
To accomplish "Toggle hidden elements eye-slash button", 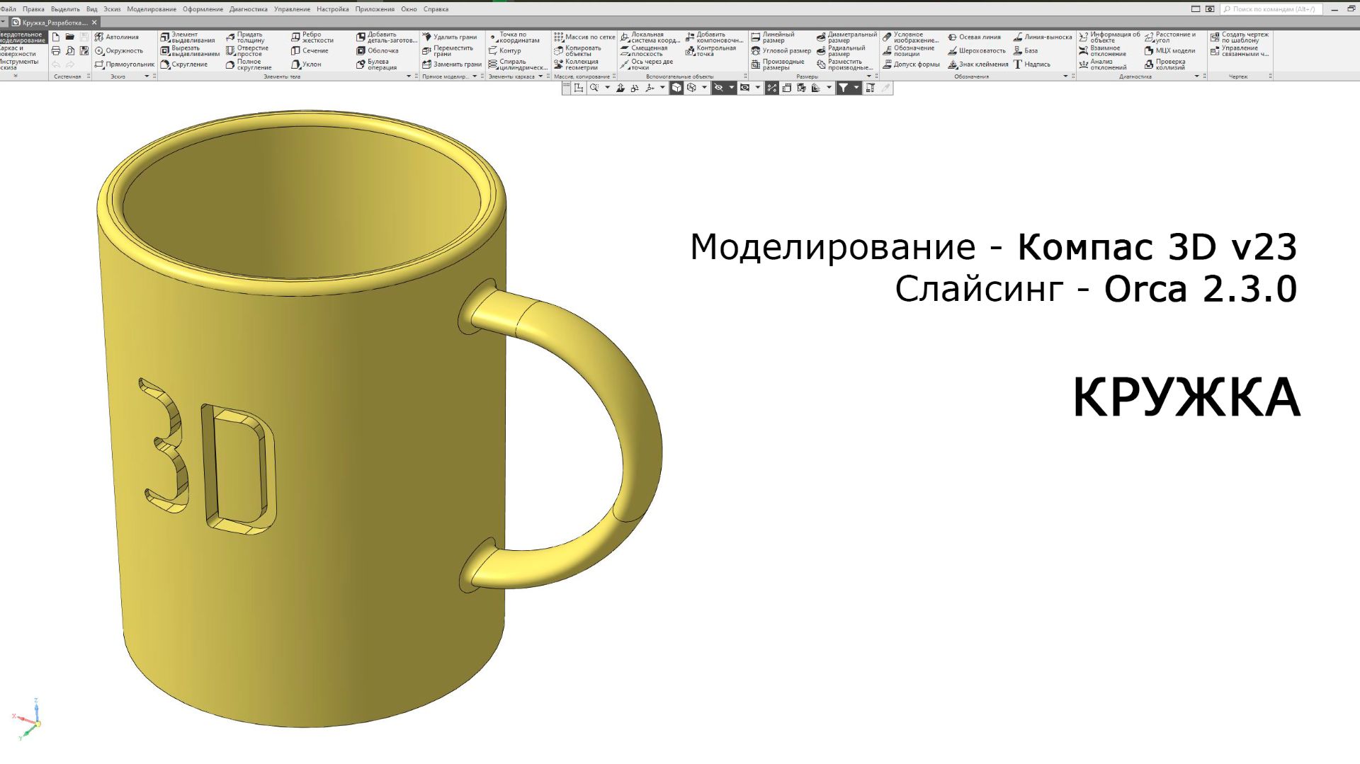I will (719, 88).
